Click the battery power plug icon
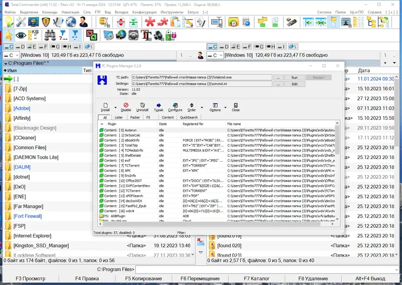This screenshot has width=402, height=285. click(171, 35)
